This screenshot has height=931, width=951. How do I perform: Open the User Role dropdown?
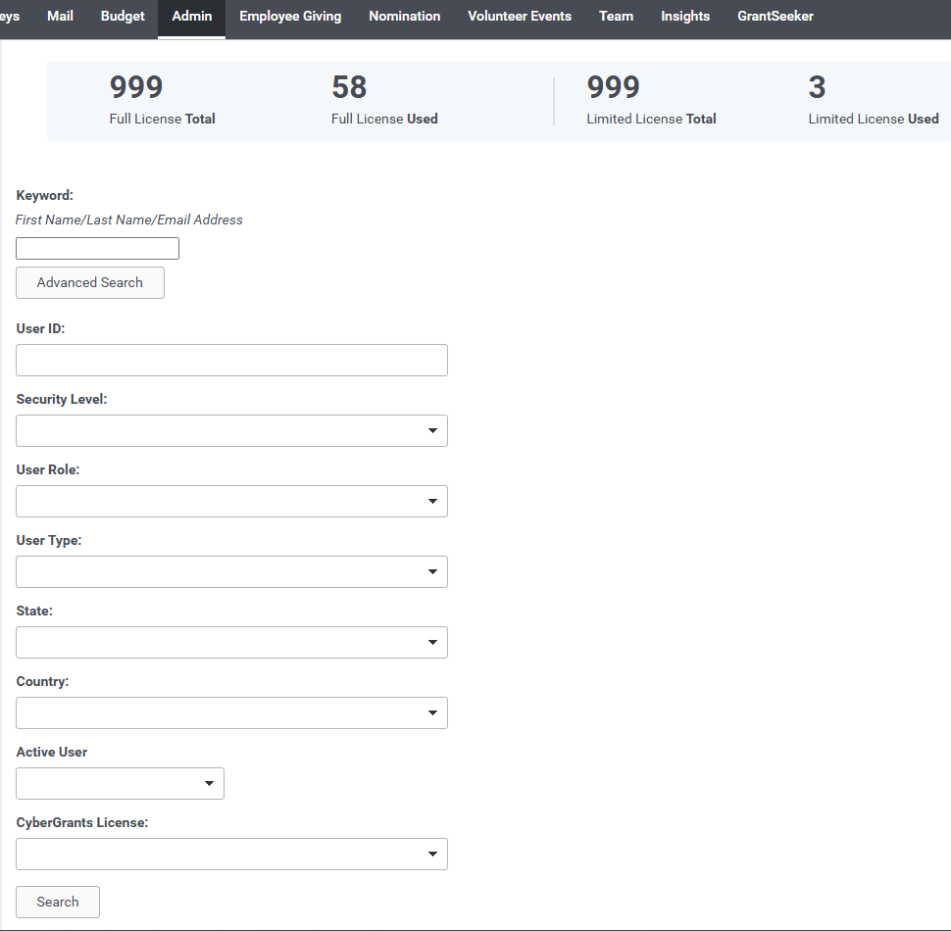231,501
